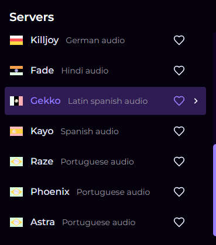The image size is (216, 245).
Task: Click the India flag icon beside Fade
Action: [x=16, y=71]
